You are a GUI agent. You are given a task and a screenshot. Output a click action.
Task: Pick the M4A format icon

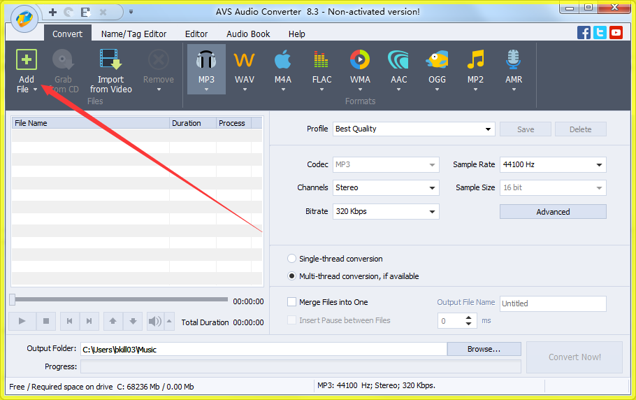pyautogui.click(x=283, y=59)
